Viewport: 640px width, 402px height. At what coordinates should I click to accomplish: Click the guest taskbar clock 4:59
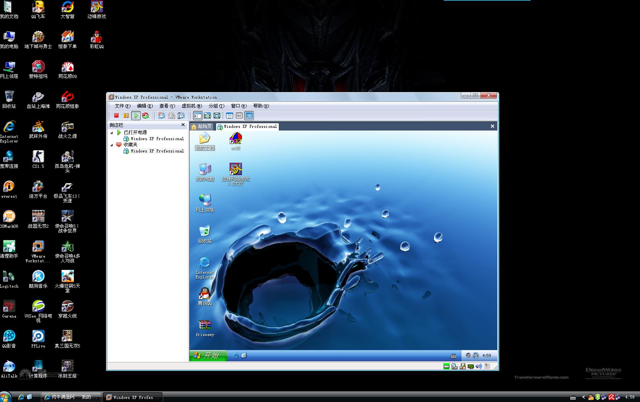pos(487,356)
